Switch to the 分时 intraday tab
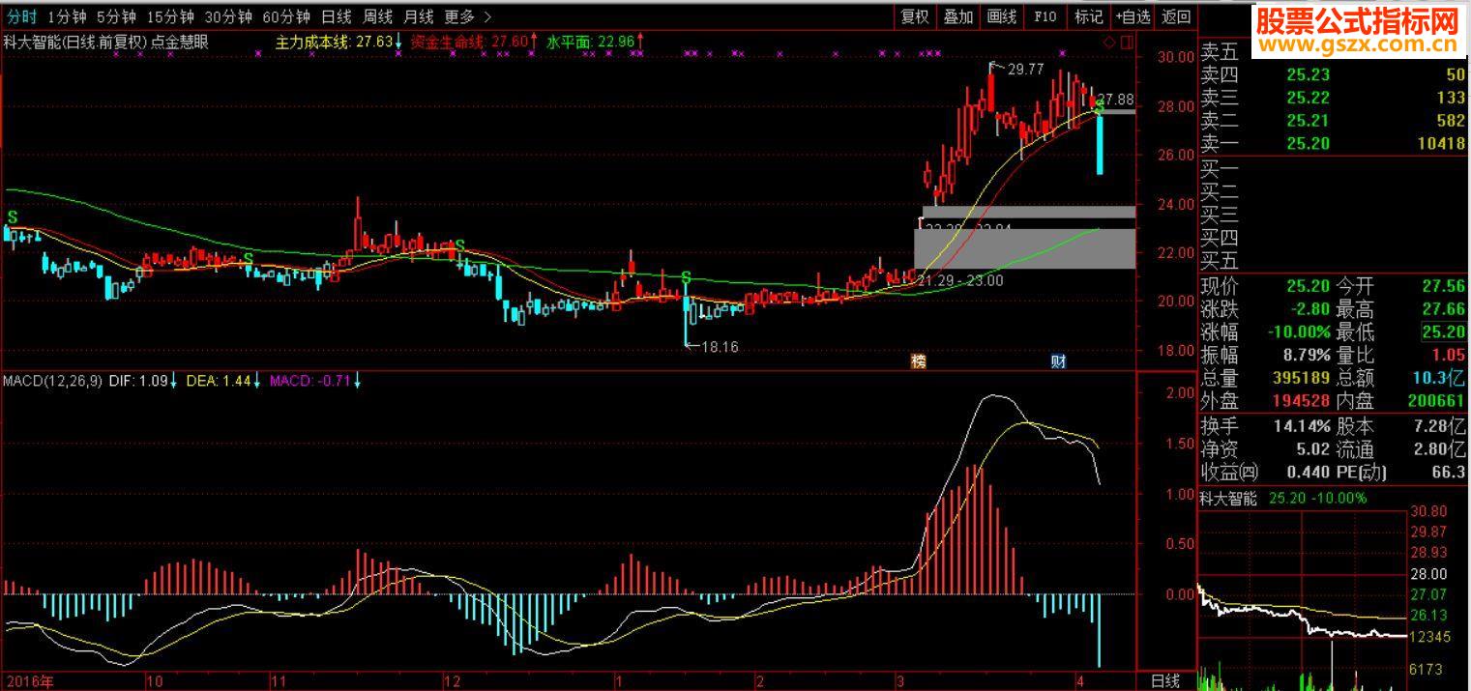This screenshot has width=1471, height=691. 20,16
